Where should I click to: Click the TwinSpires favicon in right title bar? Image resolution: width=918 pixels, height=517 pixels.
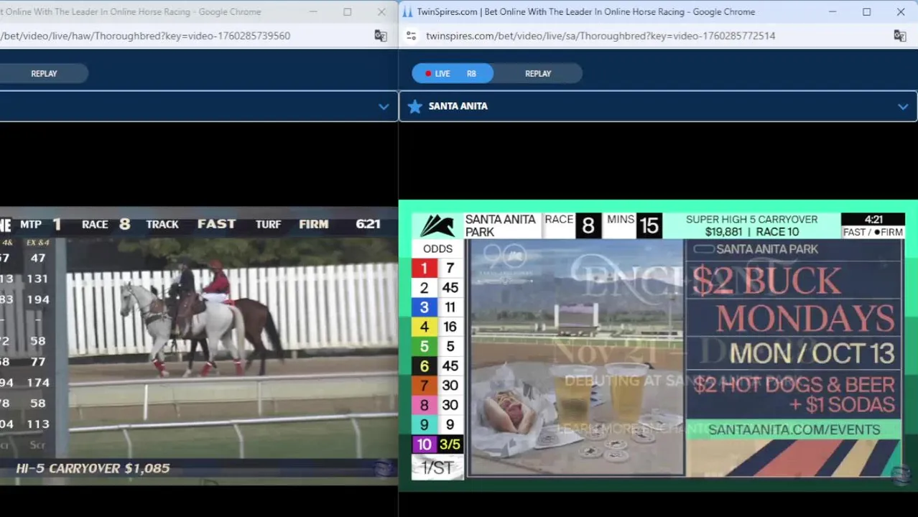point(407,11)
